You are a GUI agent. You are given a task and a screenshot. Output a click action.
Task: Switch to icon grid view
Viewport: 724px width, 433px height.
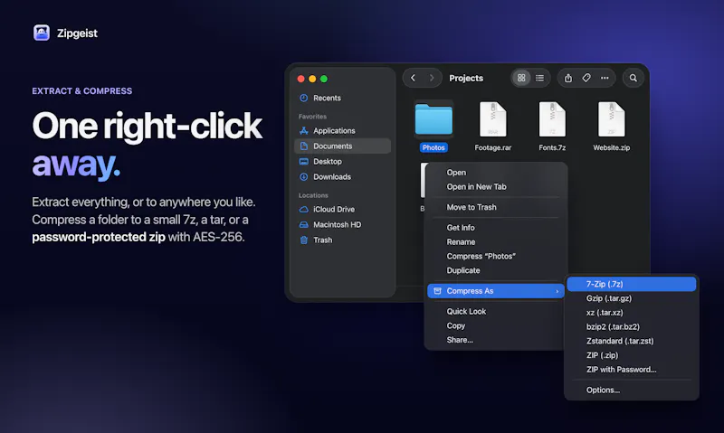pos(521,78)
